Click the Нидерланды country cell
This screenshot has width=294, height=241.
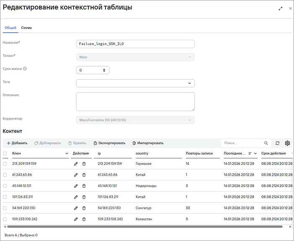(146, 186)
